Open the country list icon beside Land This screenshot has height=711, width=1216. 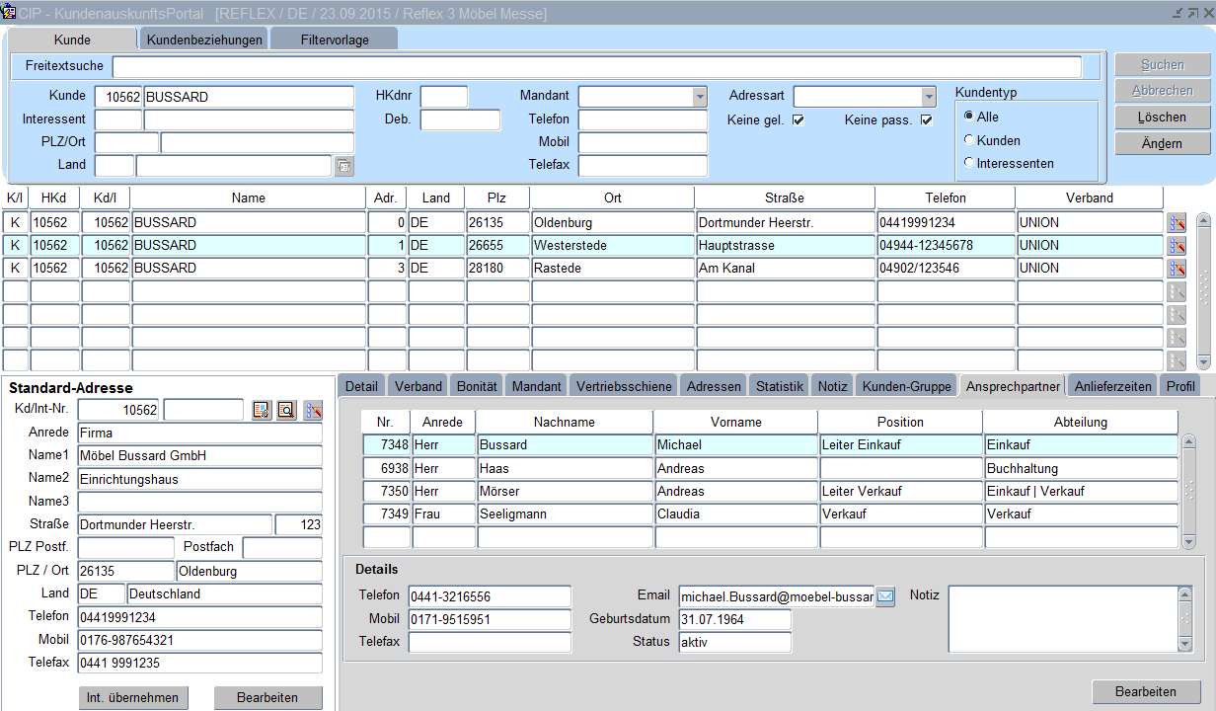coord(343,166)
